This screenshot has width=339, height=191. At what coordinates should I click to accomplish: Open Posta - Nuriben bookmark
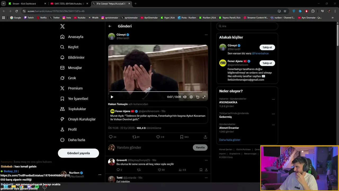pos(187,18)
